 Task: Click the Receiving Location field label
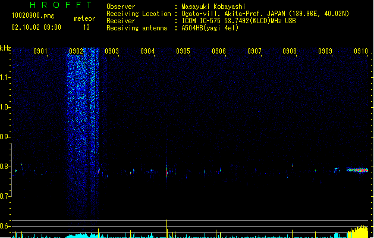[x=139, y=14]
